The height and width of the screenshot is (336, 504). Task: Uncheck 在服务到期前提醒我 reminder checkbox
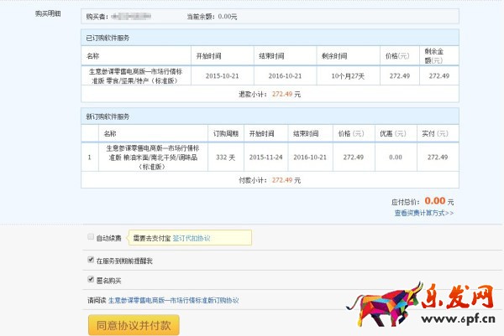pyautogui.click(x=91, y=261)
